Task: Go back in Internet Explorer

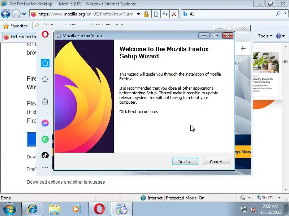Action: [5, 14]
